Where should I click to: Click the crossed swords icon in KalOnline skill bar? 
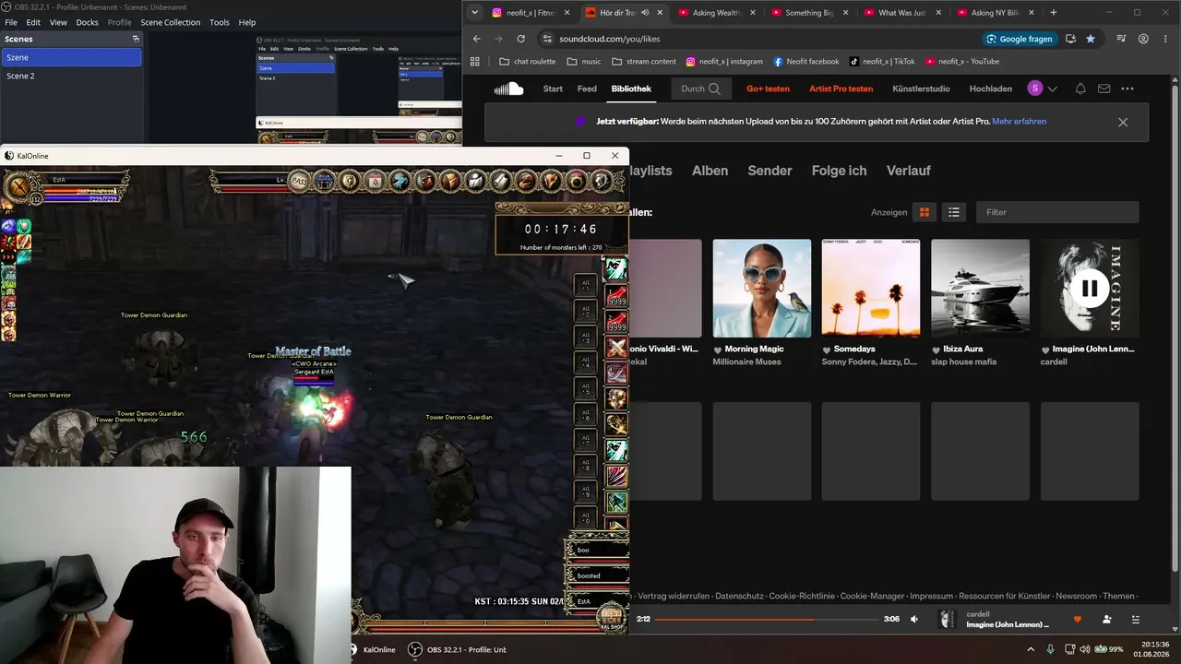[x=616, y=348]
